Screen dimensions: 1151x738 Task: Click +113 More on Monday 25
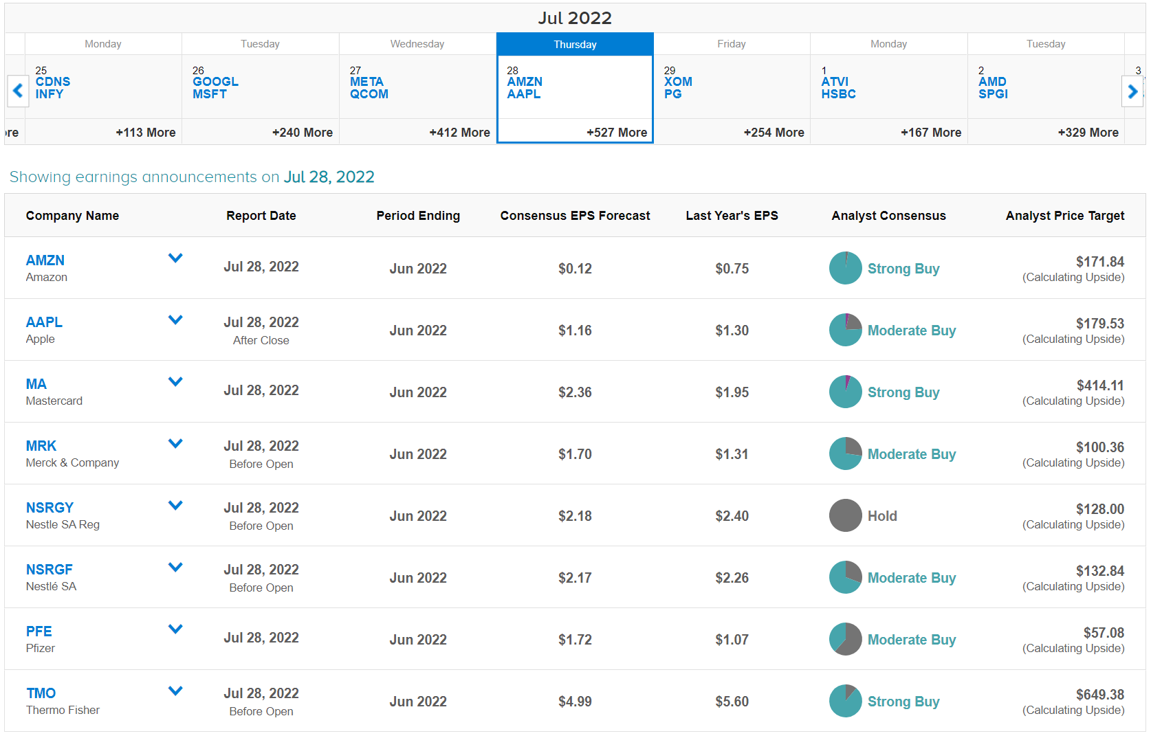click(146, 132)
